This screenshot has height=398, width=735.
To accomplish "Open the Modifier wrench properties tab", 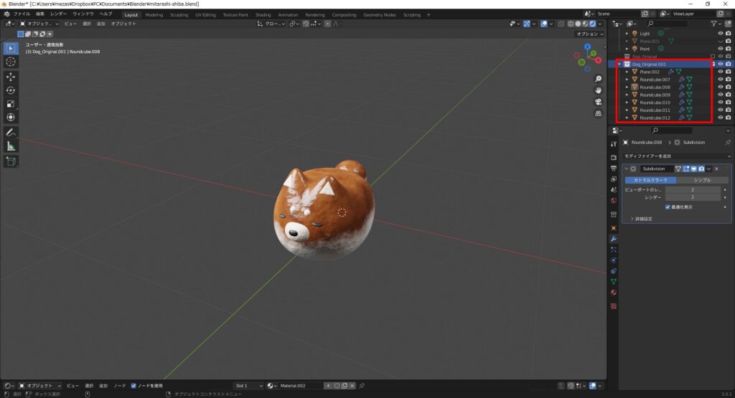I will [x=614, y=238].
